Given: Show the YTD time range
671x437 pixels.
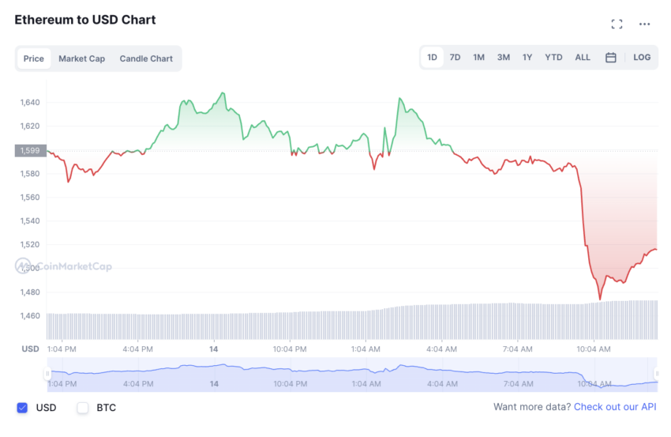Looking at the screenshot, I should [x=553, y=58].
